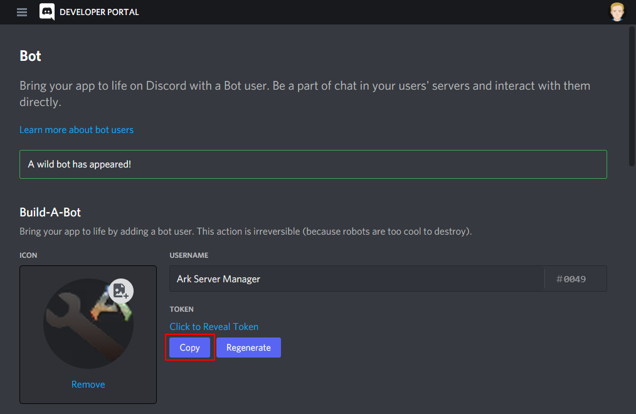Click the DEVELOPER PORTAL title text
The height and width of the screenshot is (414, 636).
pos(99,12)
